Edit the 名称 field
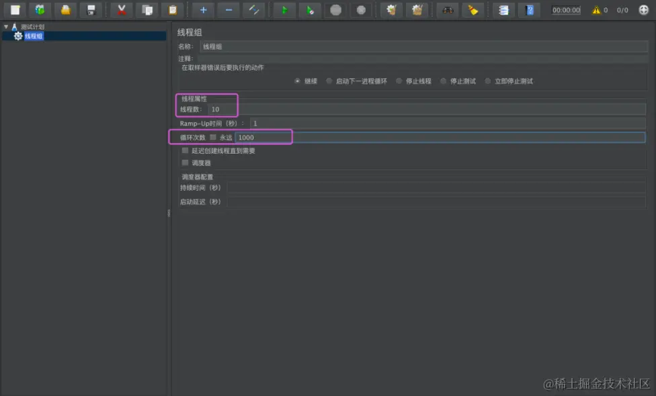This screenshot has height=396, width=656. (424, 47)
